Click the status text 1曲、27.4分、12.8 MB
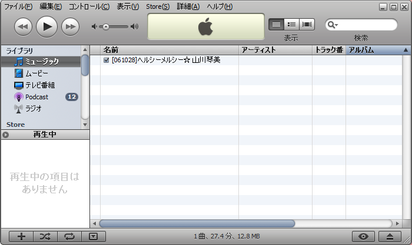This screenshot has width=412, height=245. click(227, 236)
